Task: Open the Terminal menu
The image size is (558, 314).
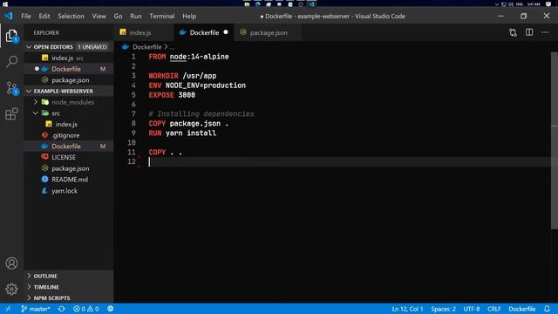Action: pyautogui.click(x=162, y=16)
